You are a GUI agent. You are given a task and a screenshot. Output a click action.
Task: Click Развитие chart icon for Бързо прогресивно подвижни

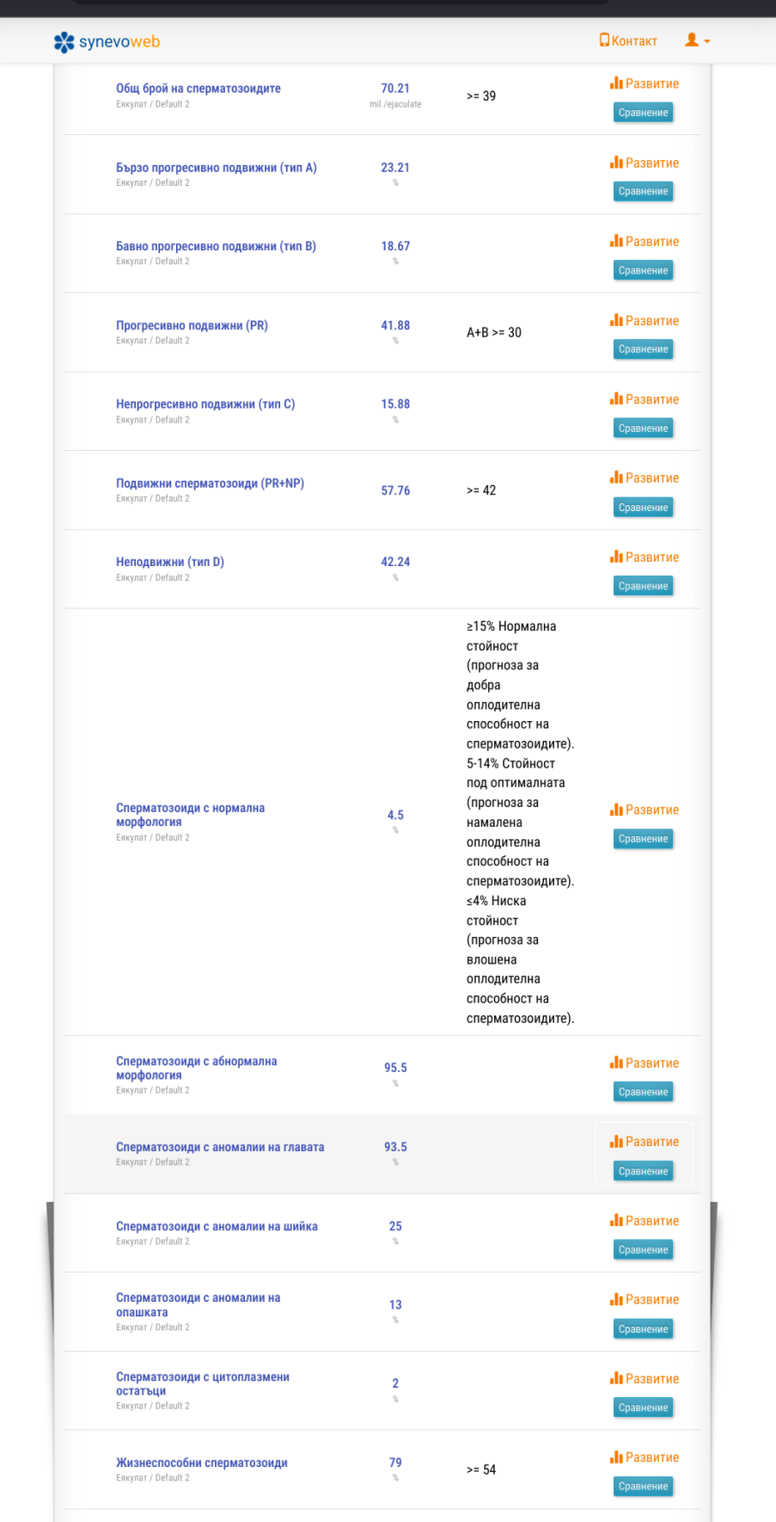[616, 163]
